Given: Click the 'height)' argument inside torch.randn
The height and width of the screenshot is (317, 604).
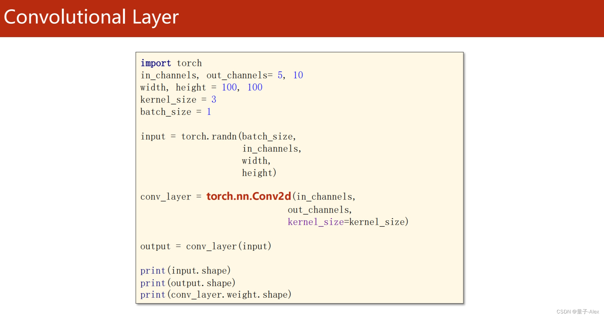Looking at the screenshot, I should (259, 173).
